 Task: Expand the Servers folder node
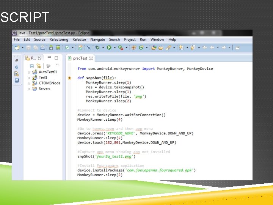29,89
